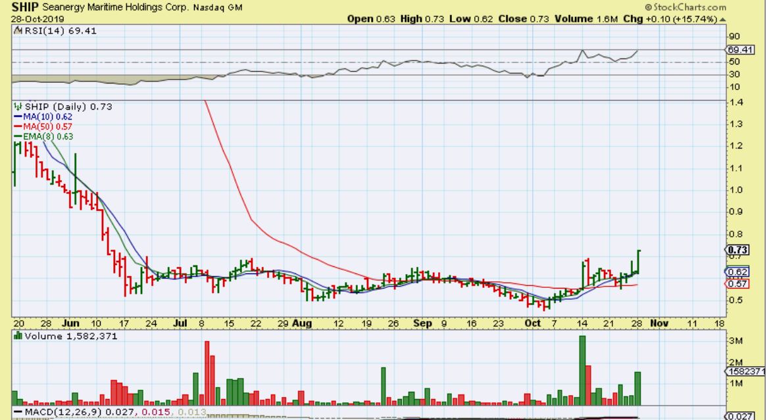Viewport: 767px width, 420px height.
Task: Click the Volume 1.6M value in the header
Action: point(587,19)
